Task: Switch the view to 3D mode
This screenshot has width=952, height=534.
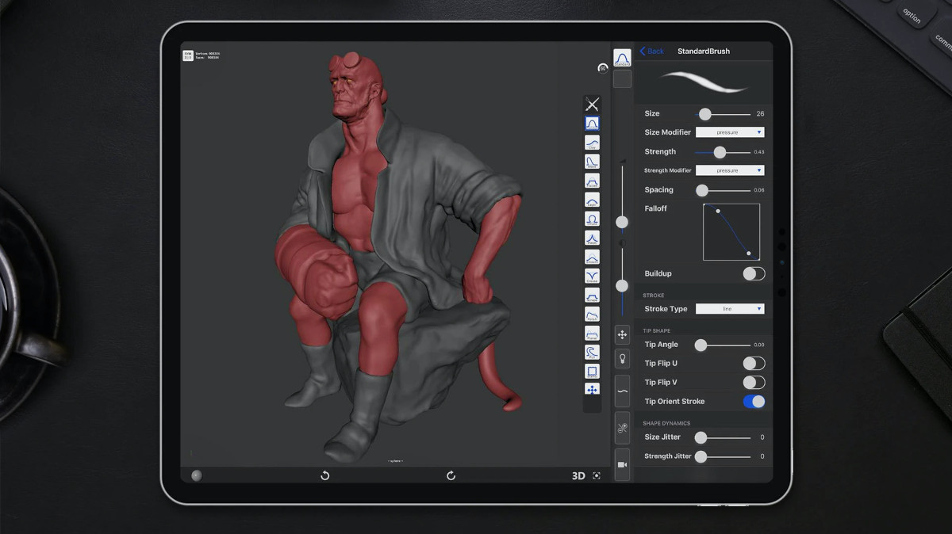Action: [577, 475]
